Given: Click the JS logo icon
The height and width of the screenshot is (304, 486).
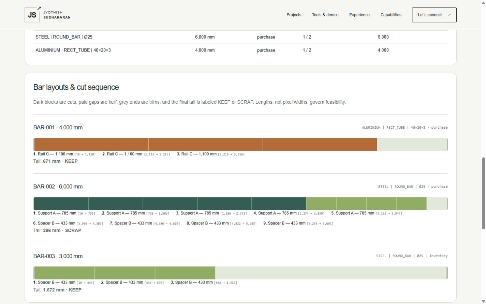Looking at the screenshot, I should [x=32, y=15].
